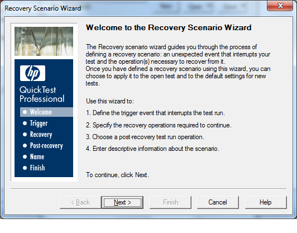297x233 pixels.
Task: Open Help for the wizard
Action: coord(266,202)
